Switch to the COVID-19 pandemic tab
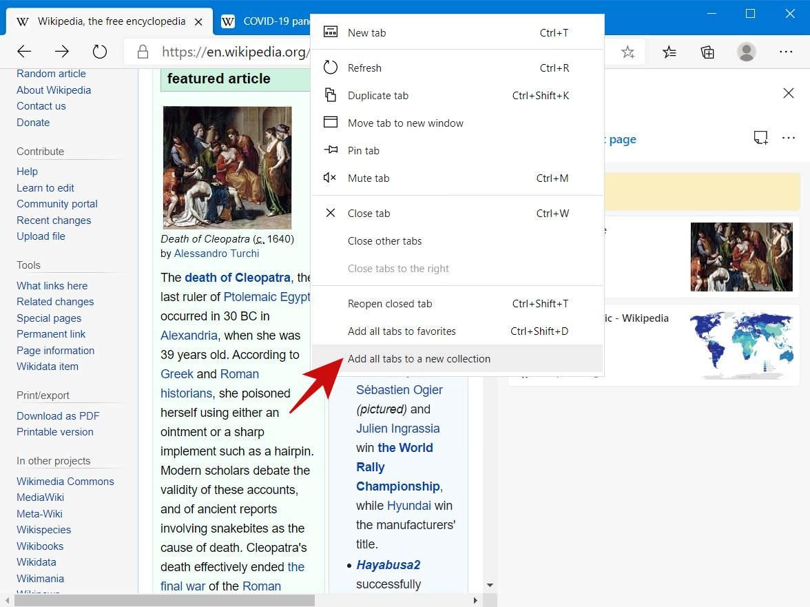 (x=266, y=21)
